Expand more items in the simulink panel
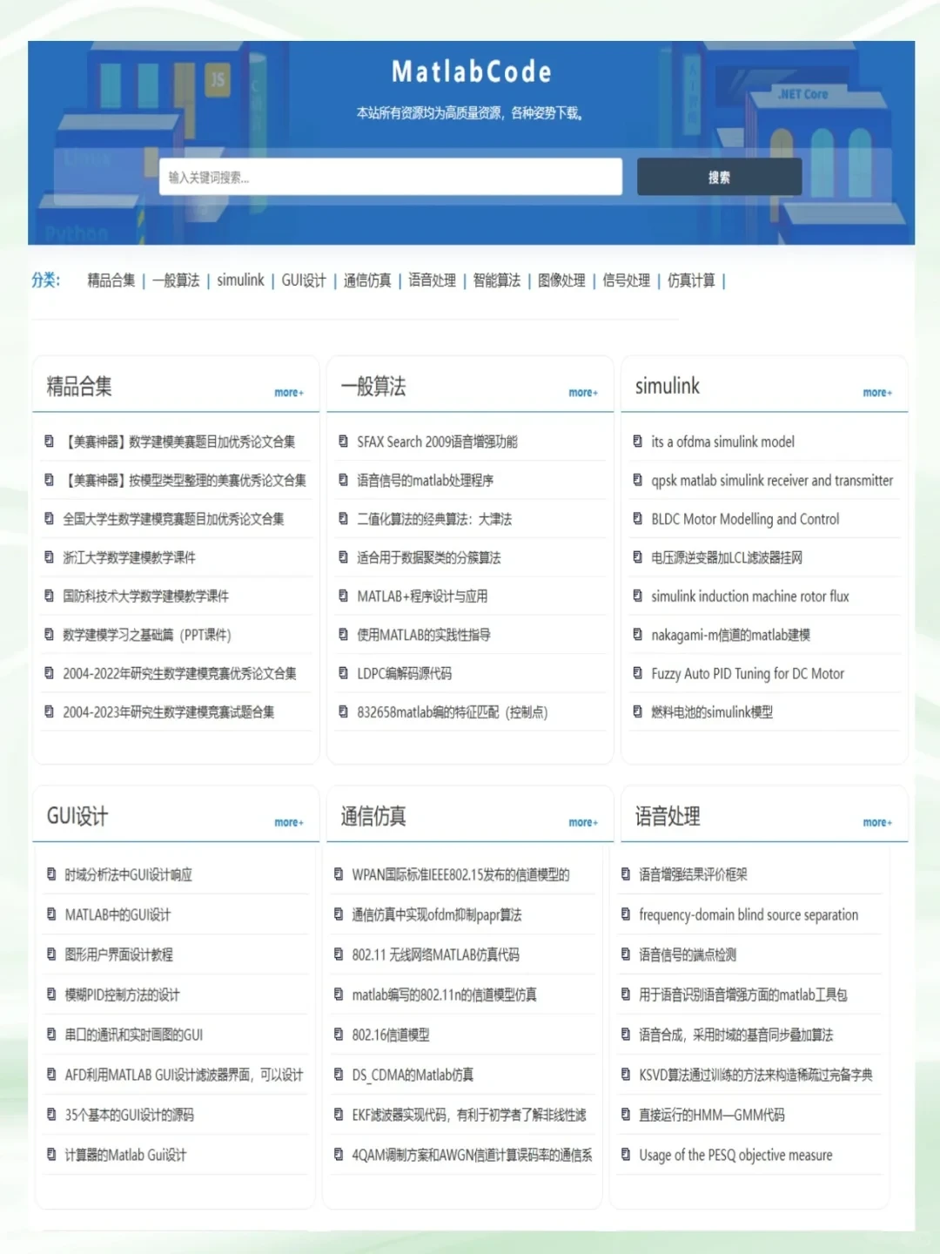 click(876, 393)
